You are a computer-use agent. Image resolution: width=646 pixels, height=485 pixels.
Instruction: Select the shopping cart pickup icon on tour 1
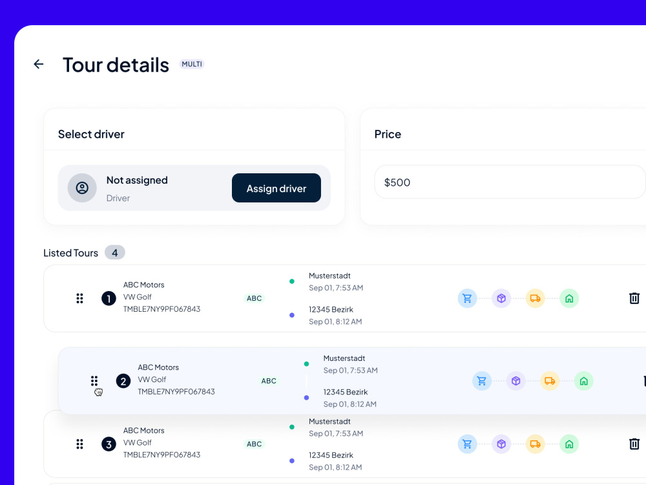tap(467, 298)
